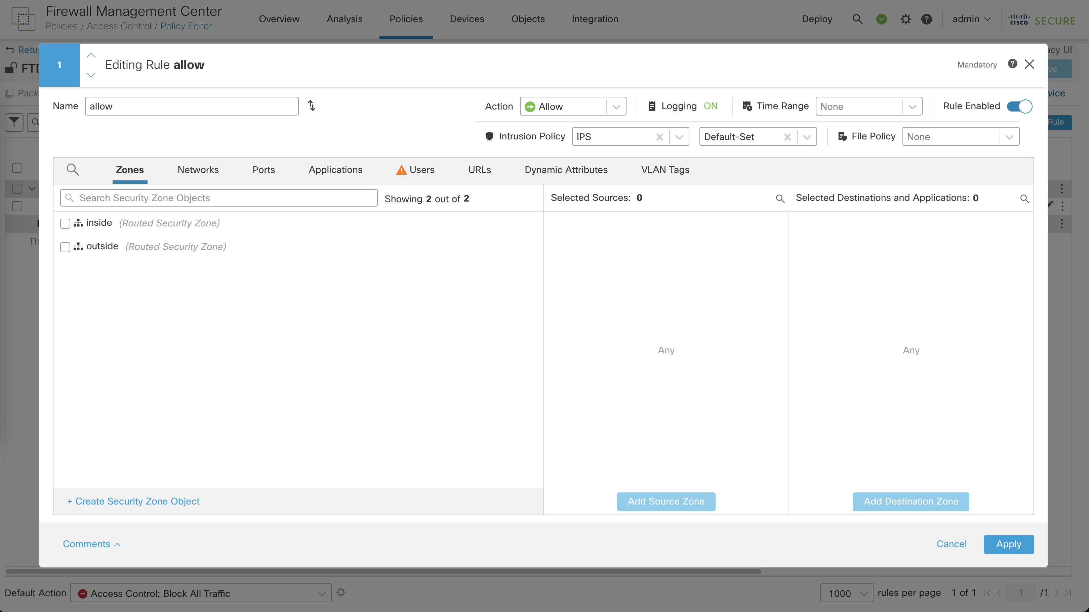1089x612 pixels.
Task: Check the inside security zone checkbox
Action: (65, 223)
